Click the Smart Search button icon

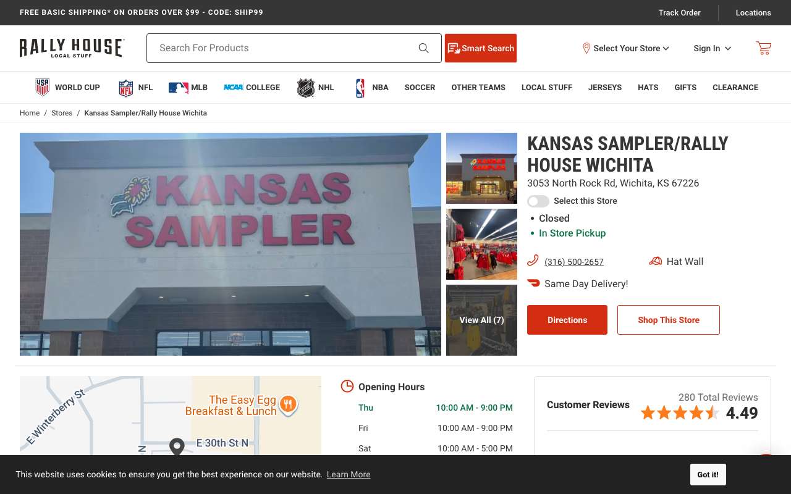pos(454,48)
